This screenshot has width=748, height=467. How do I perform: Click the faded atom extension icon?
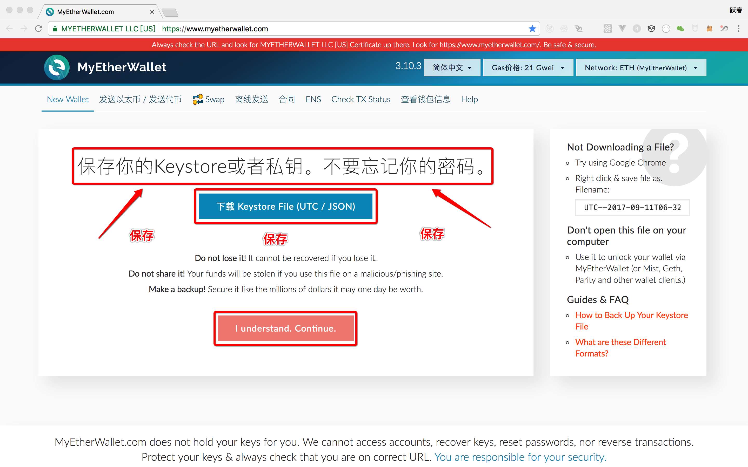[564, 29]
